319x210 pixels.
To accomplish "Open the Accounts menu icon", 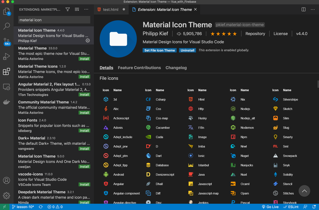I will [x=6, y=181].
